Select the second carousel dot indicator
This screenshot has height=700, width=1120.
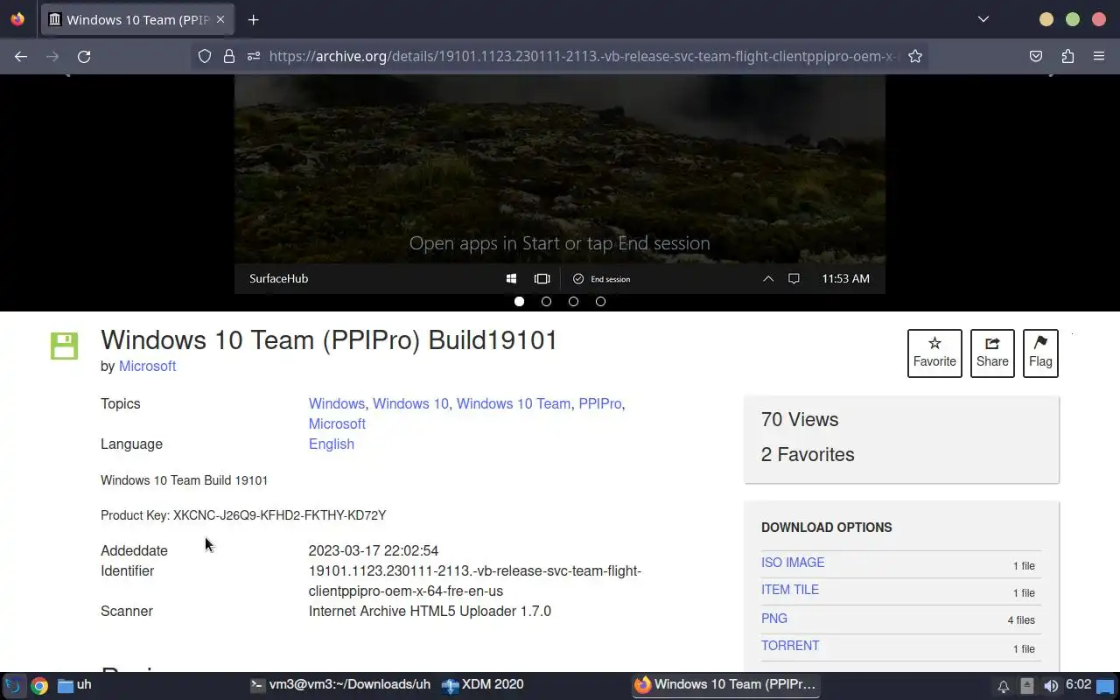(x=546, y=301)
